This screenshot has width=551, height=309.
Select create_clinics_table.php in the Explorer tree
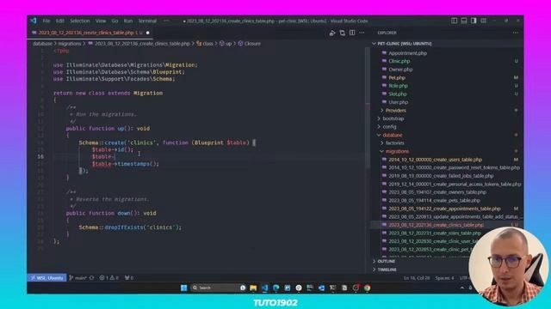point(436,225)
